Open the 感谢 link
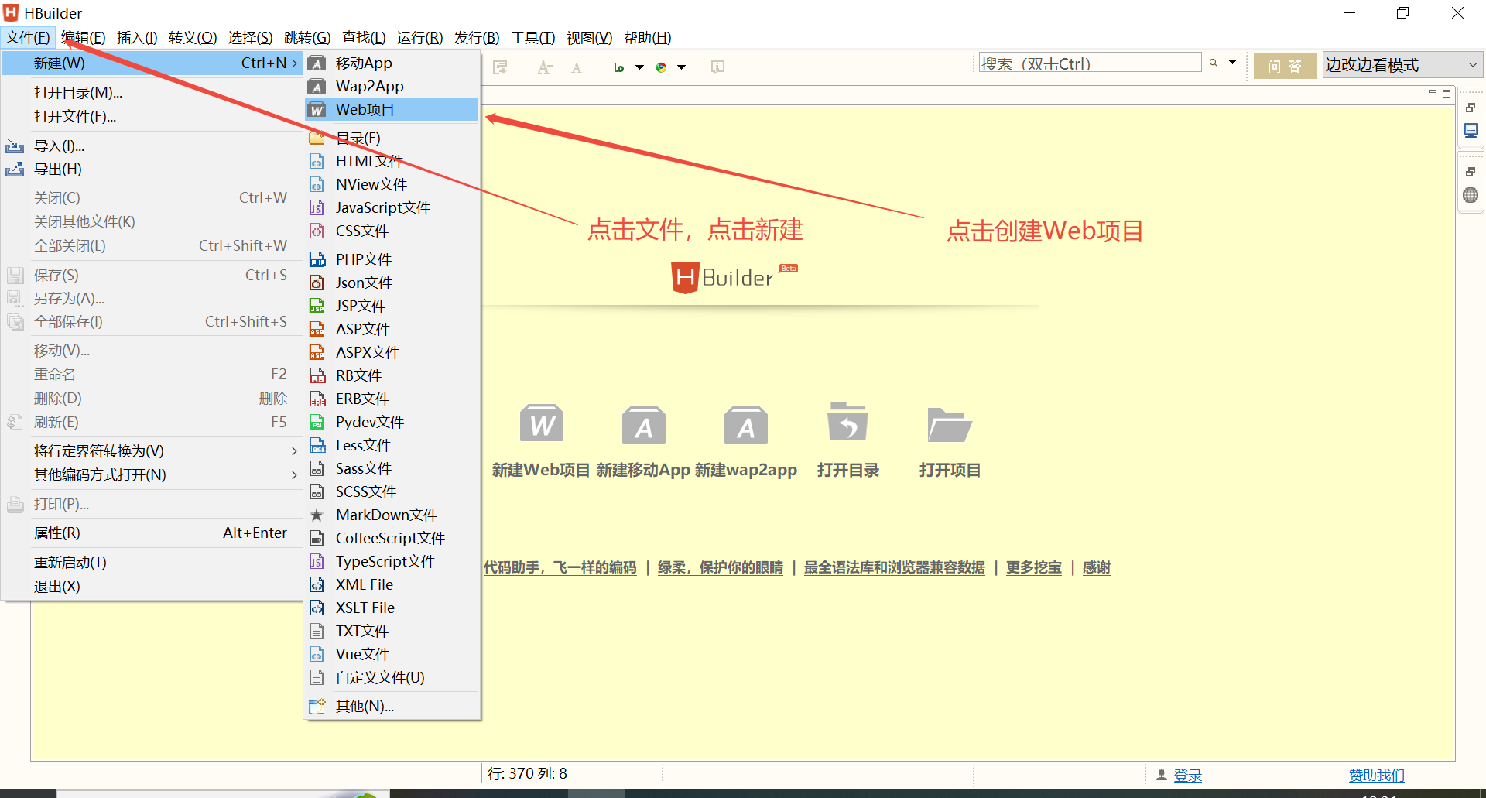 [1097, 567]
